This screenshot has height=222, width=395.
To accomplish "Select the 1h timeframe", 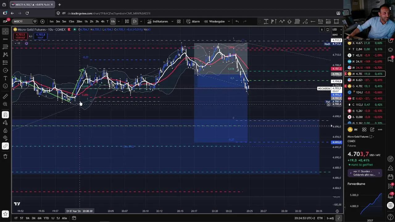I will [86, 21].
